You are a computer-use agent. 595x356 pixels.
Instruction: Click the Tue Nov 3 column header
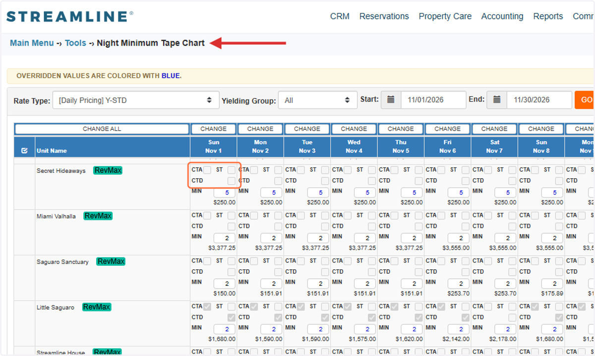pyautogui.click(x=307, y=147)
